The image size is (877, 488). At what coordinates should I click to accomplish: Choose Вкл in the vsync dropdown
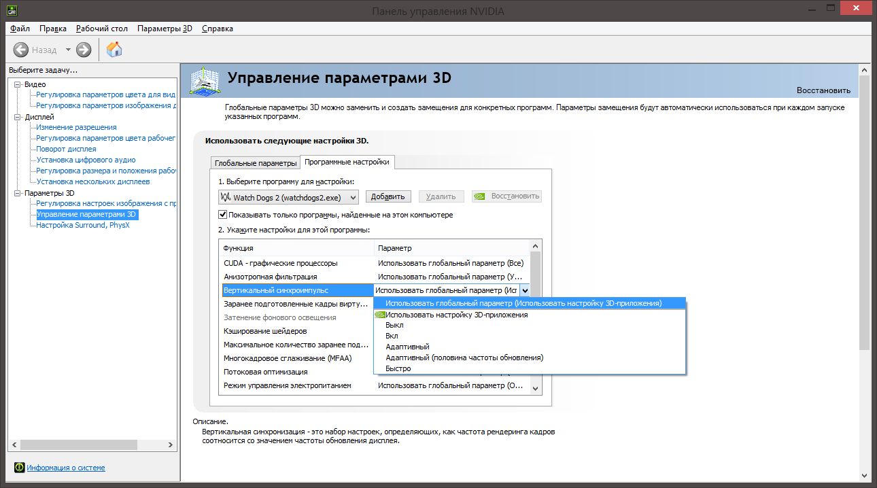[530, 336]
